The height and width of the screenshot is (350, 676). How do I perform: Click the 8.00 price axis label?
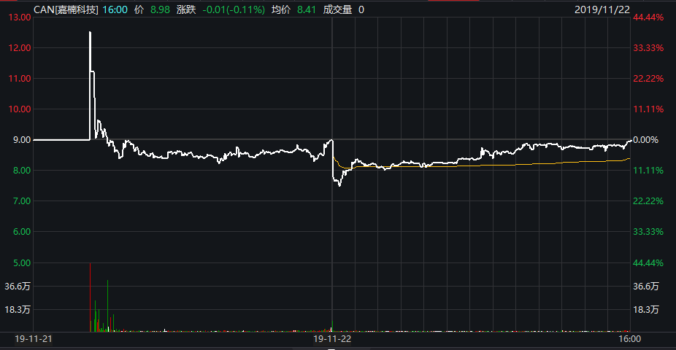[22, 171]
